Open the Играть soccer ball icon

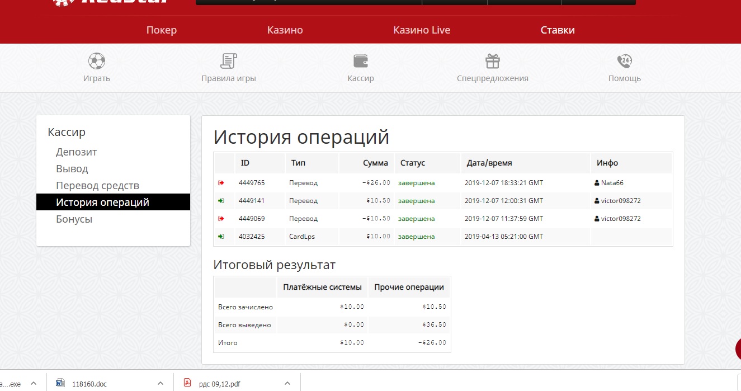pos(97,60)
